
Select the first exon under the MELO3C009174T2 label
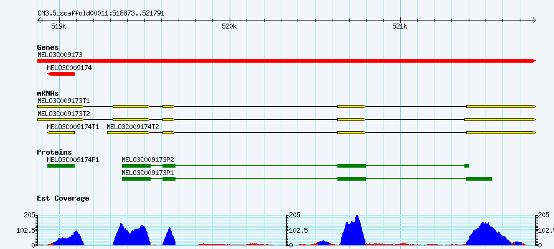128,133
